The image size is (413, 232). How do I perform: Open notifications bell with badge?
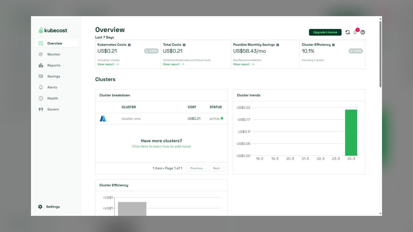tap(356, 32)
